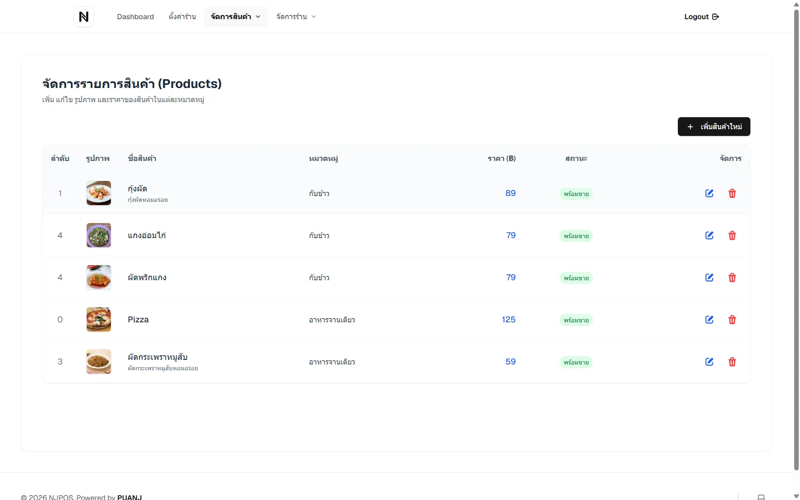Click category อาหารจานเดียว in Pizza row
This screenshot has width=800, height=500.
tap(332, 320)
